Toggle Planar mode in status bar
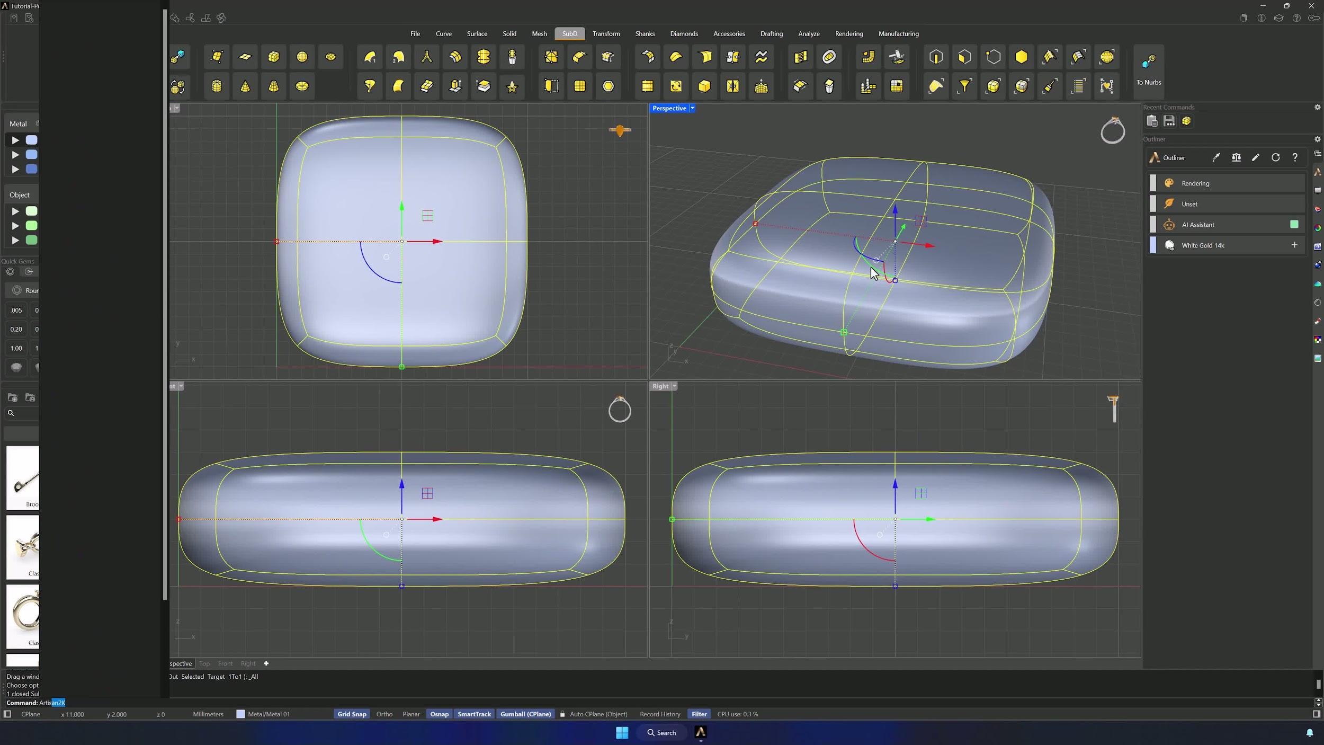Viewport: 1324px width, 745px height. [411, 714]
